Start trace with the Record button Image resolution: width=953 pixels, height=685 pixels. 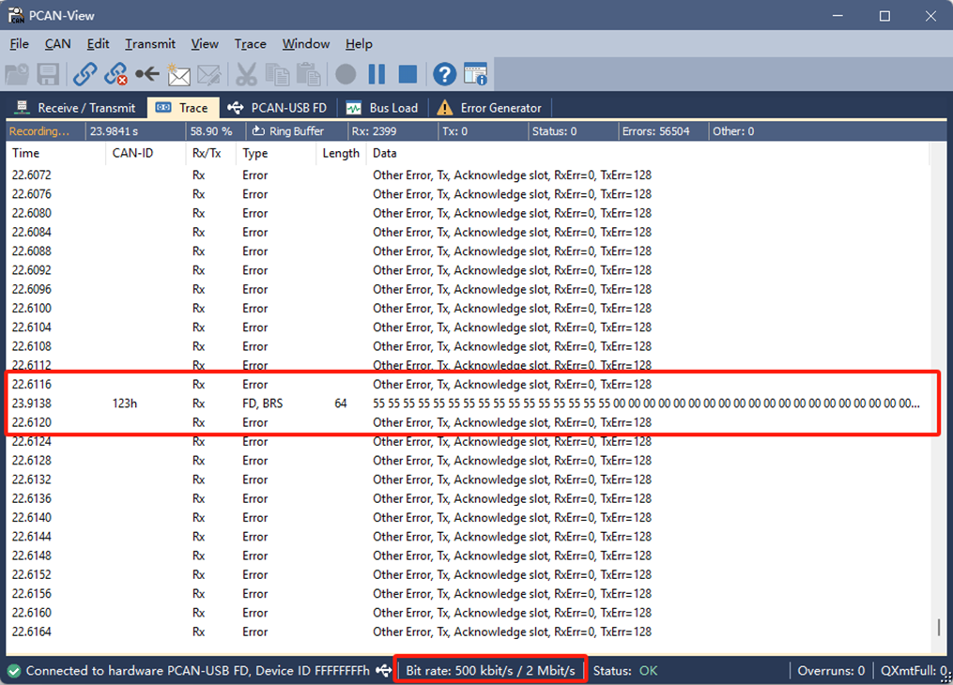(x=346, y=75)
